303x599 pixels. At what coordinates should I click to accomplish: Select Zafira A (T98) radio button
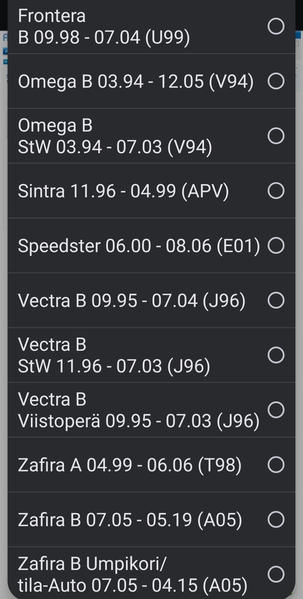tap(276, 465)
